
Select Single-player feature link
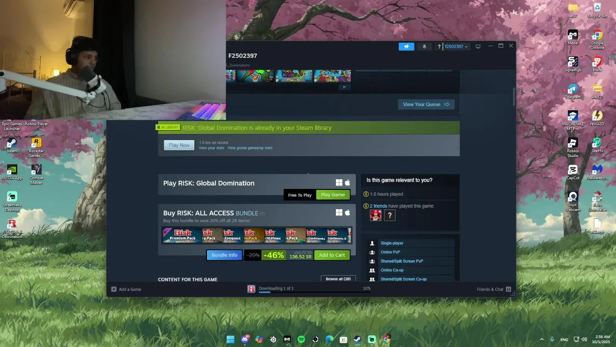[x=392, y=243]
